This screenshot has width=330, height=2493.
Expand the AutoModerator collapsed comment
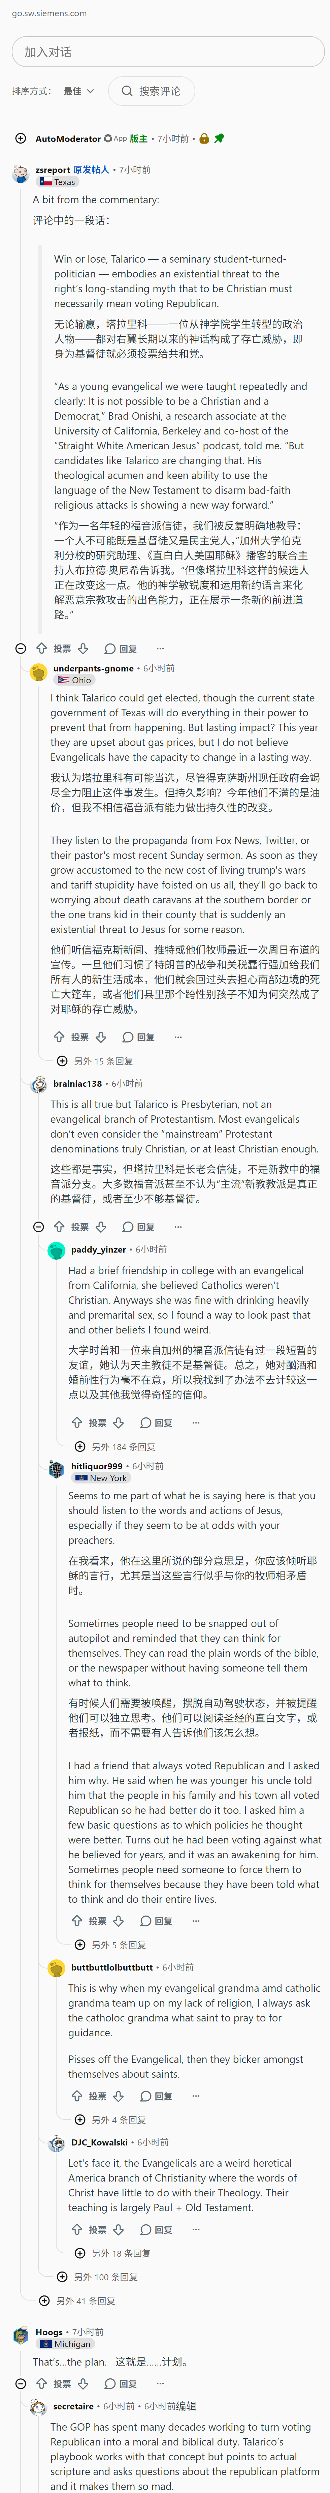point(20,139)
